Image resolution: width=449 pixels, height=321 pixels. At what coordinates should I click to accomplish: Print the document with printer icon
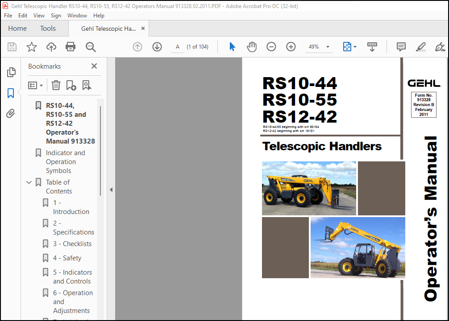click(x=71, y=47)
